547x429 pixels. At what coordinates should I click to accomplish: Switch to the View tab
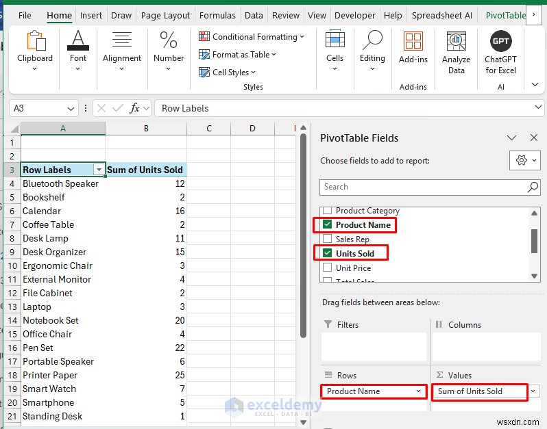tap(317, 15)
